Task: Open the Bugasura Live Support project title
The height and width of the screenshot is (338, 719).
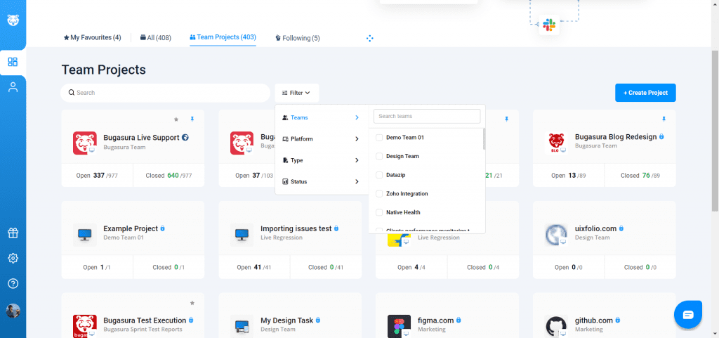Action: click(x=141, y=137)
